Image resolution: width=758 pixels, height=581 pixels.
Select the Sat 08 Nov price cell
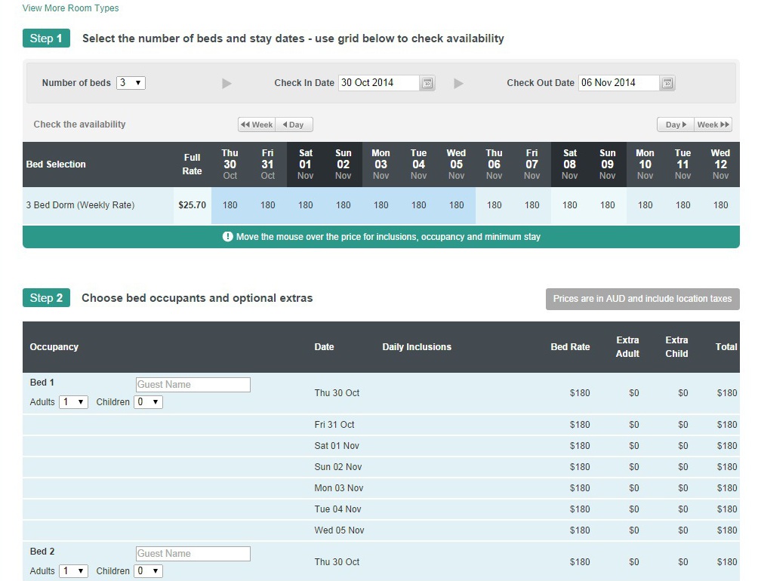click(569, 205)
